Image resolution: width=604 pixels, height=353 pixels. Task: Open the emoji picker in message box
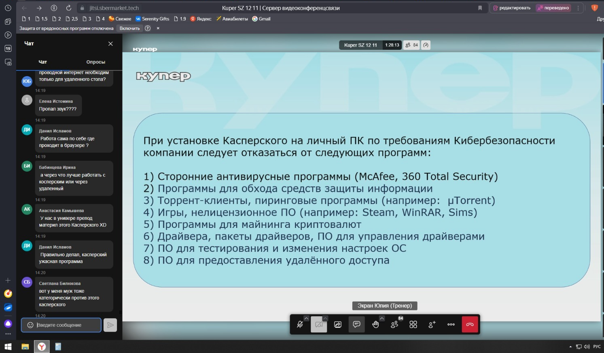[30, 325]
